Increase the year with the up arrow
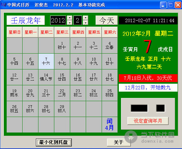 [x=70, y=18]
